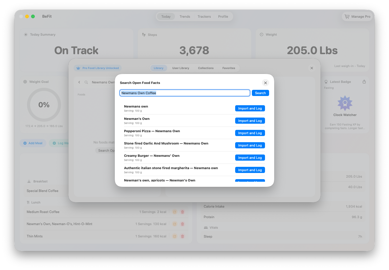The height and width of the screenshot is (270, 389).
Task: Import and Log 'Newman's Own' item
Action: pos(250,121)
